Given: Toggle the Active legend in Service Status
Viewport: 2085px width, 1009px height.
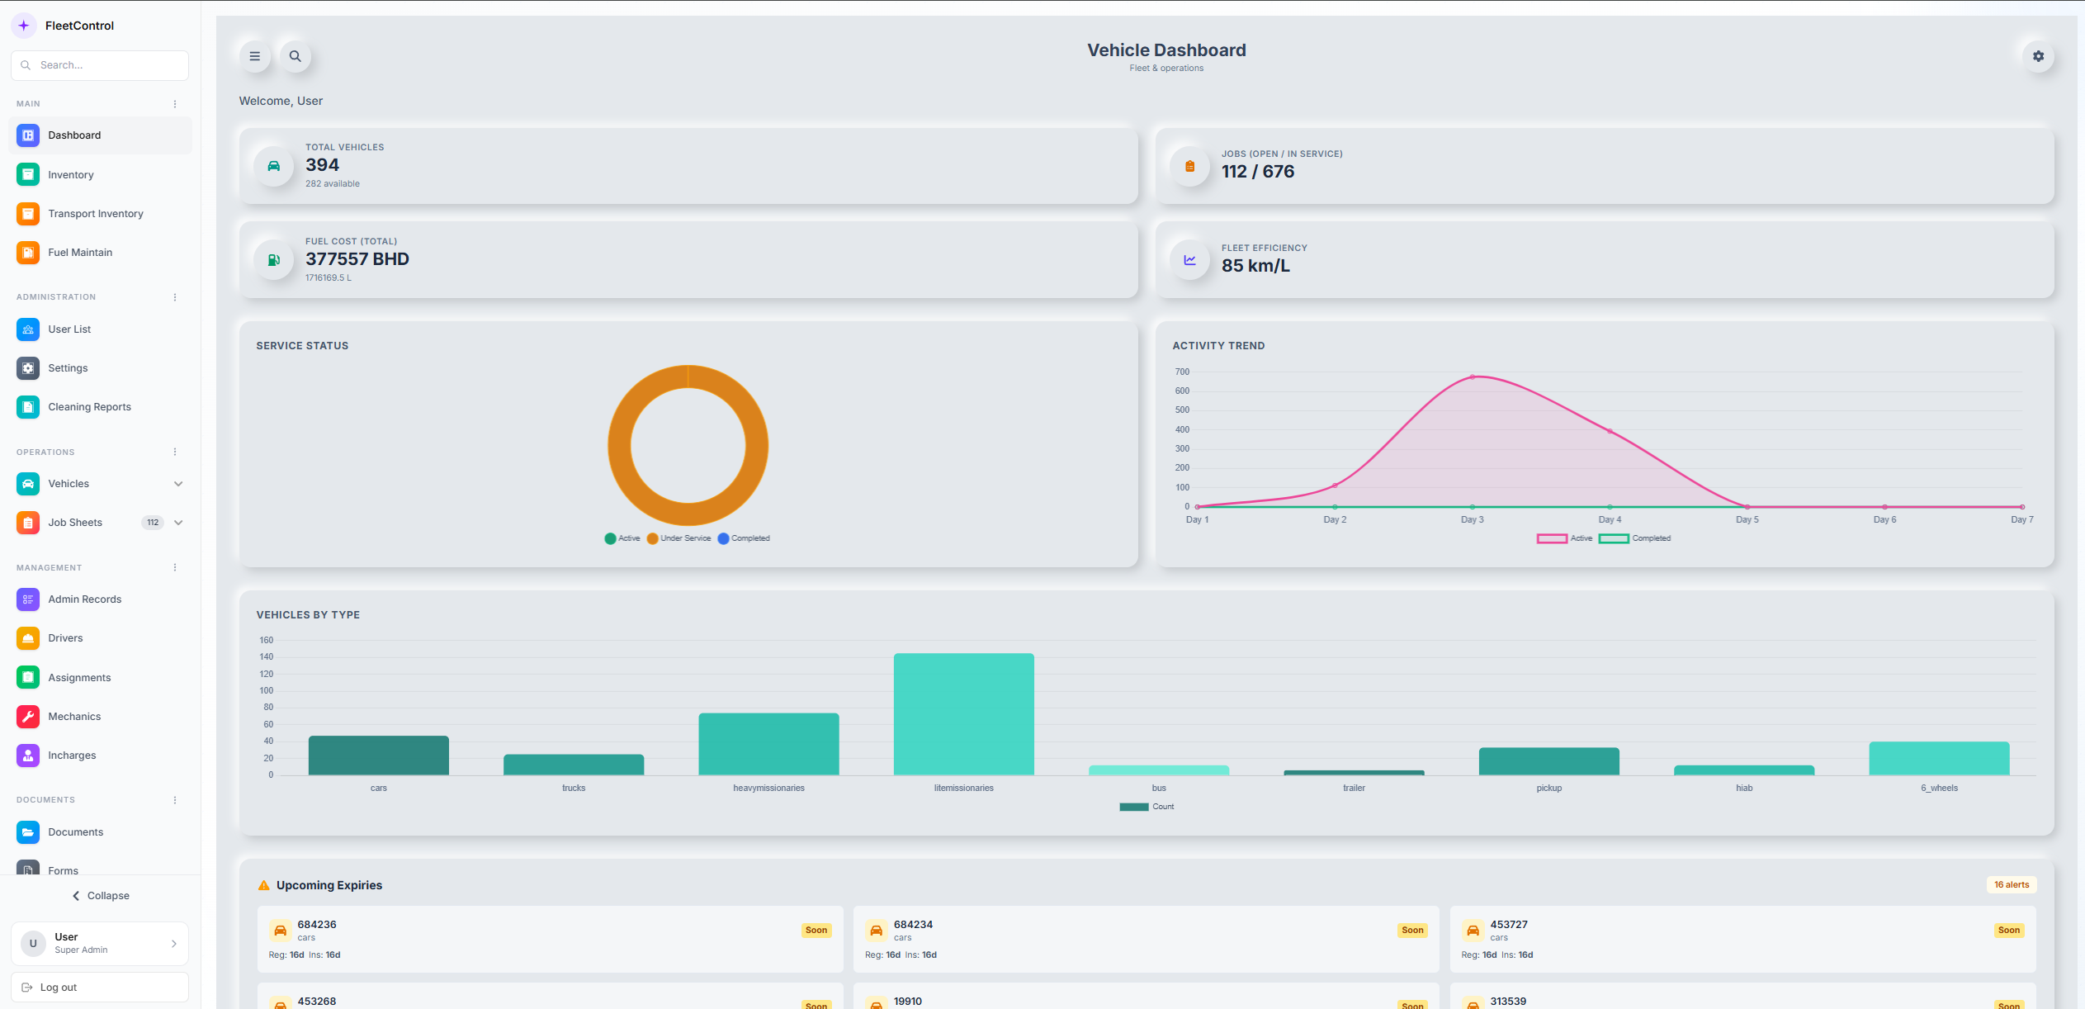Looking at the screenshot, I should coord(622,538).
